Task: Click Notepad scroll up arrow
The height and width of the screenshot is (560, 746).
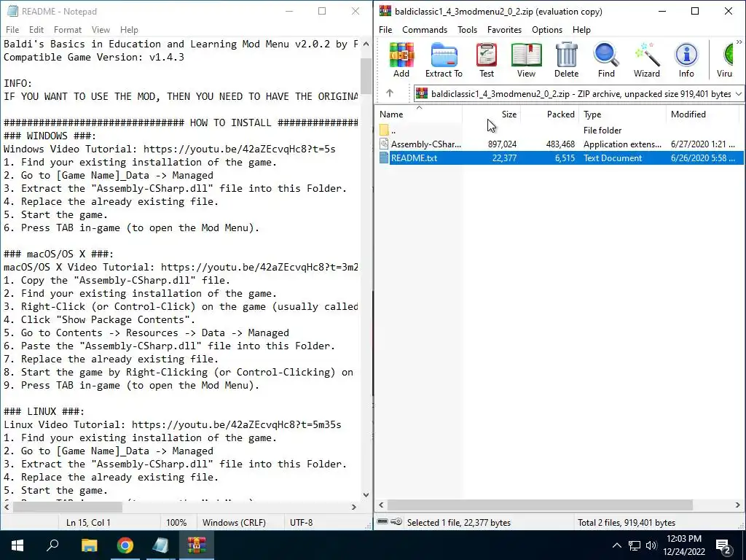Action: 366,44
